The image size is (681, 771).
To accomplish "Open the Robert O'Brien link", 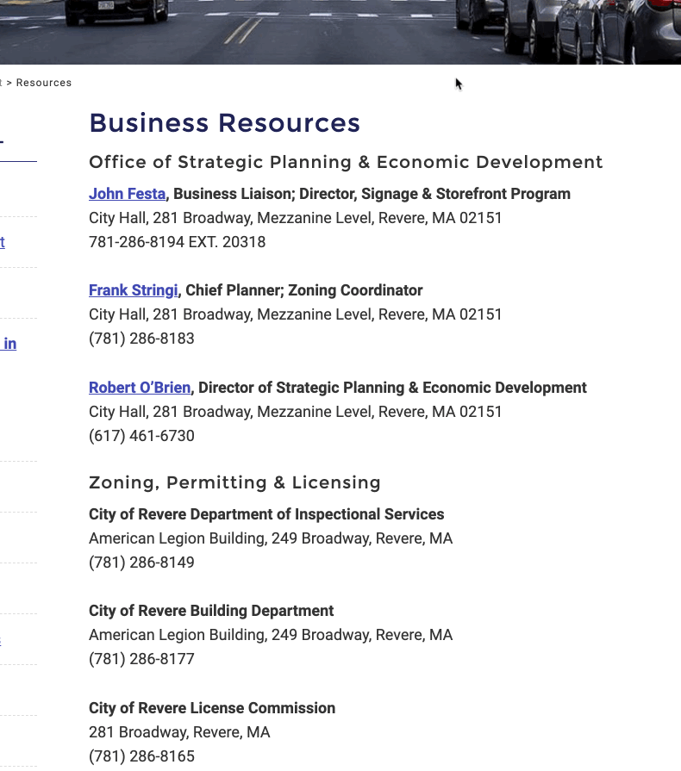I will point(140,388).
